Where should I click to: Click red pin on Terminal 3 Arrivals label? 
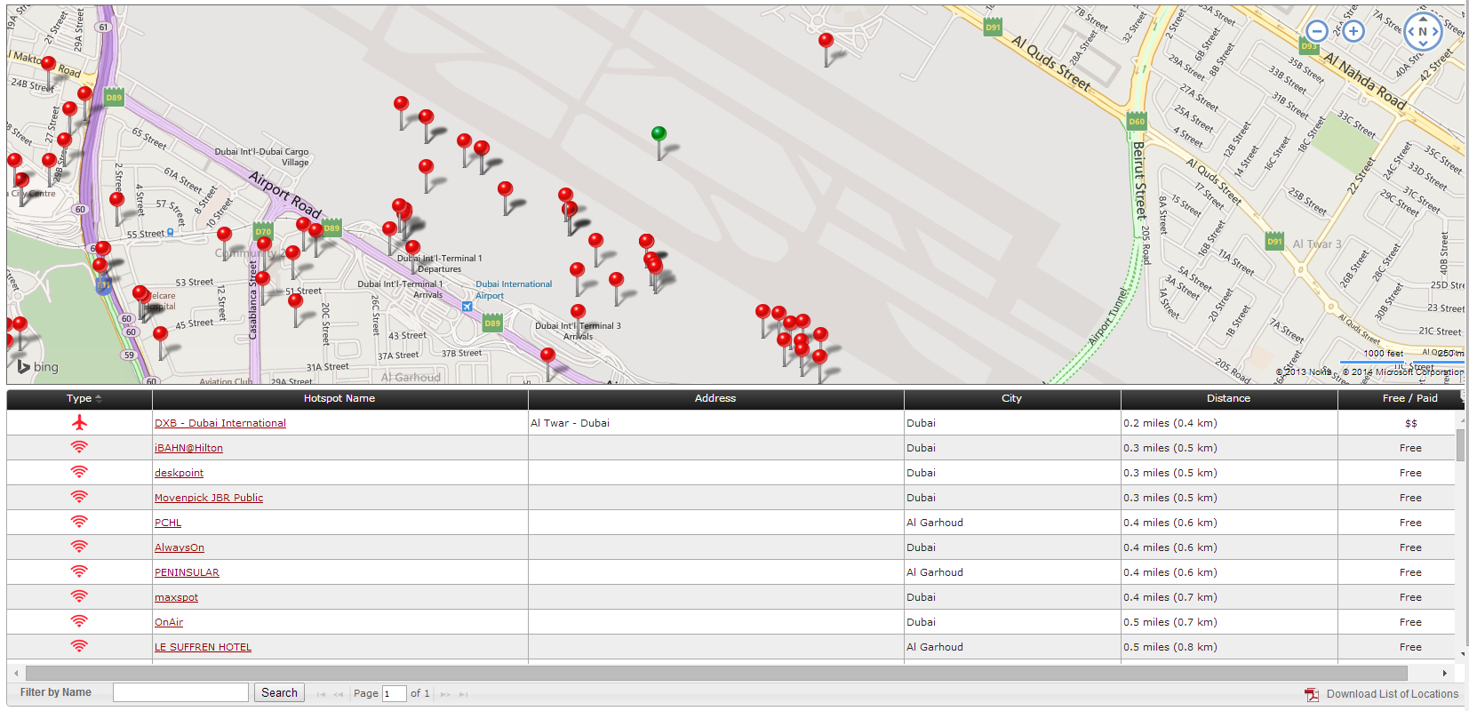click(x=578, y=312)
